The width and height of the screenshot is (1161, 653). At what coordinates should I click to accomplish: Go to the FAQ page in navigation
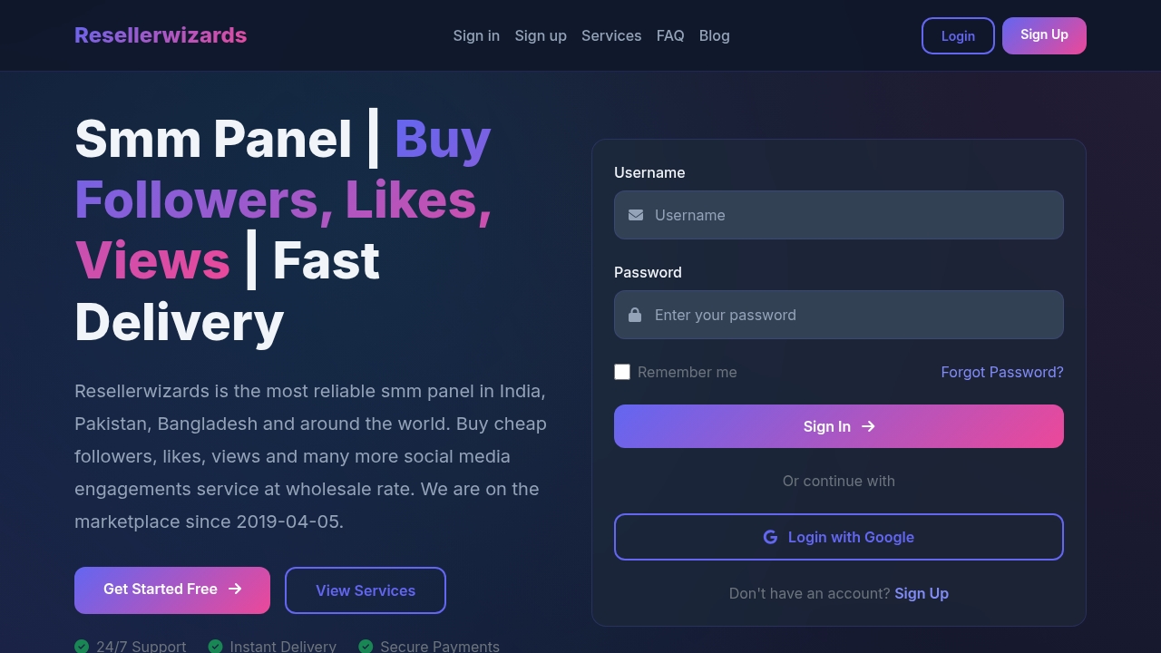click(670, 35)
